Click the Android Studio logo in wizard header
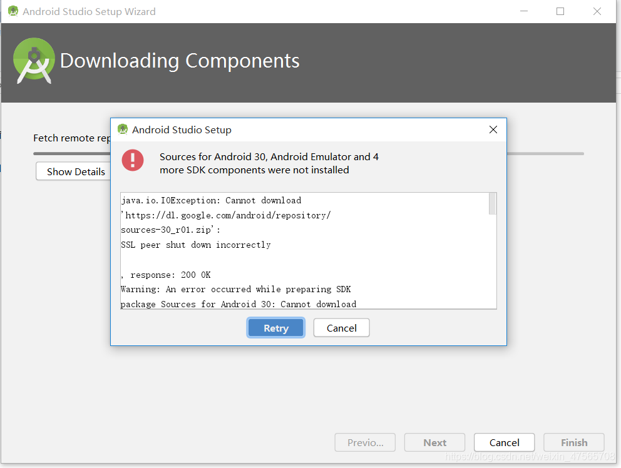The height and width of the screenshot is (468, 621). click(x=34, y=61)
